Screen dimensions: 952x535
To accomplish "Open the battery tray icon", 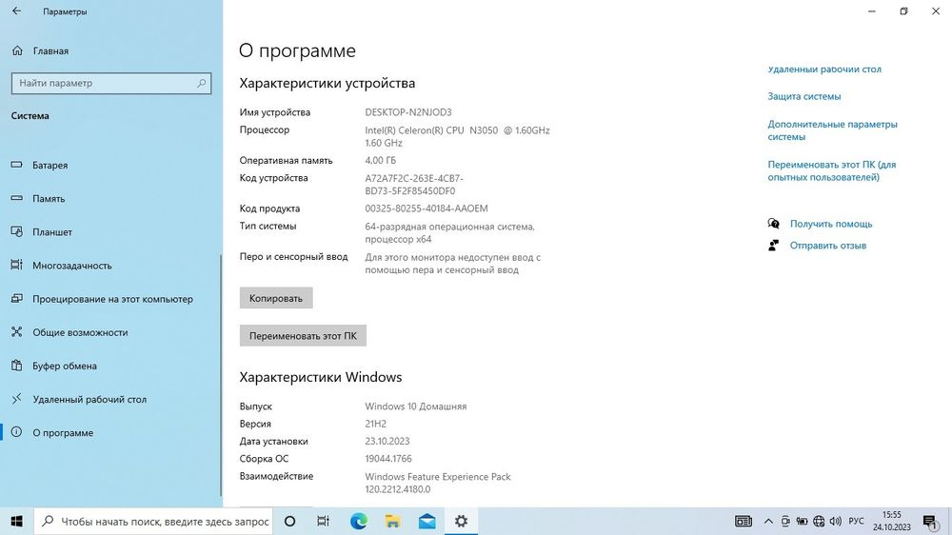I will [x=802, y=521].
